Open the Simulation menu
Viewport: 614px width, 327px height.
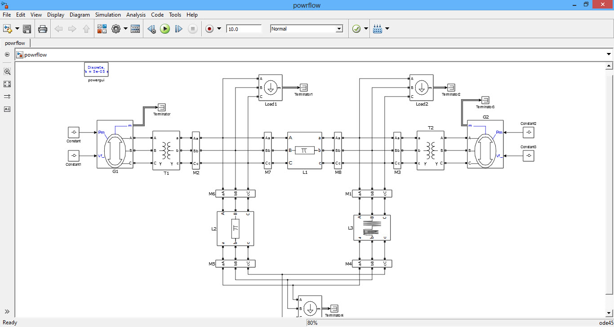[108, 15]
